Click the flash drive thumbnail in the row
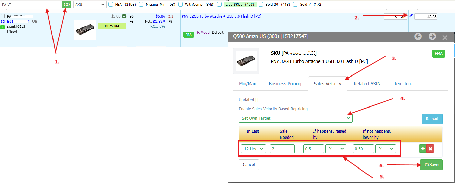 coord(85,30)
